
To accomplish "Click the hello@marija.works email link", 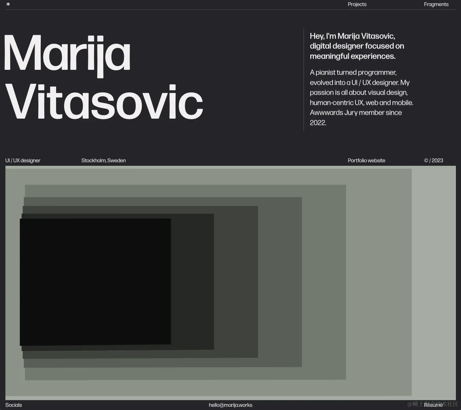I will pyautogui.click(x=230, y=405).
